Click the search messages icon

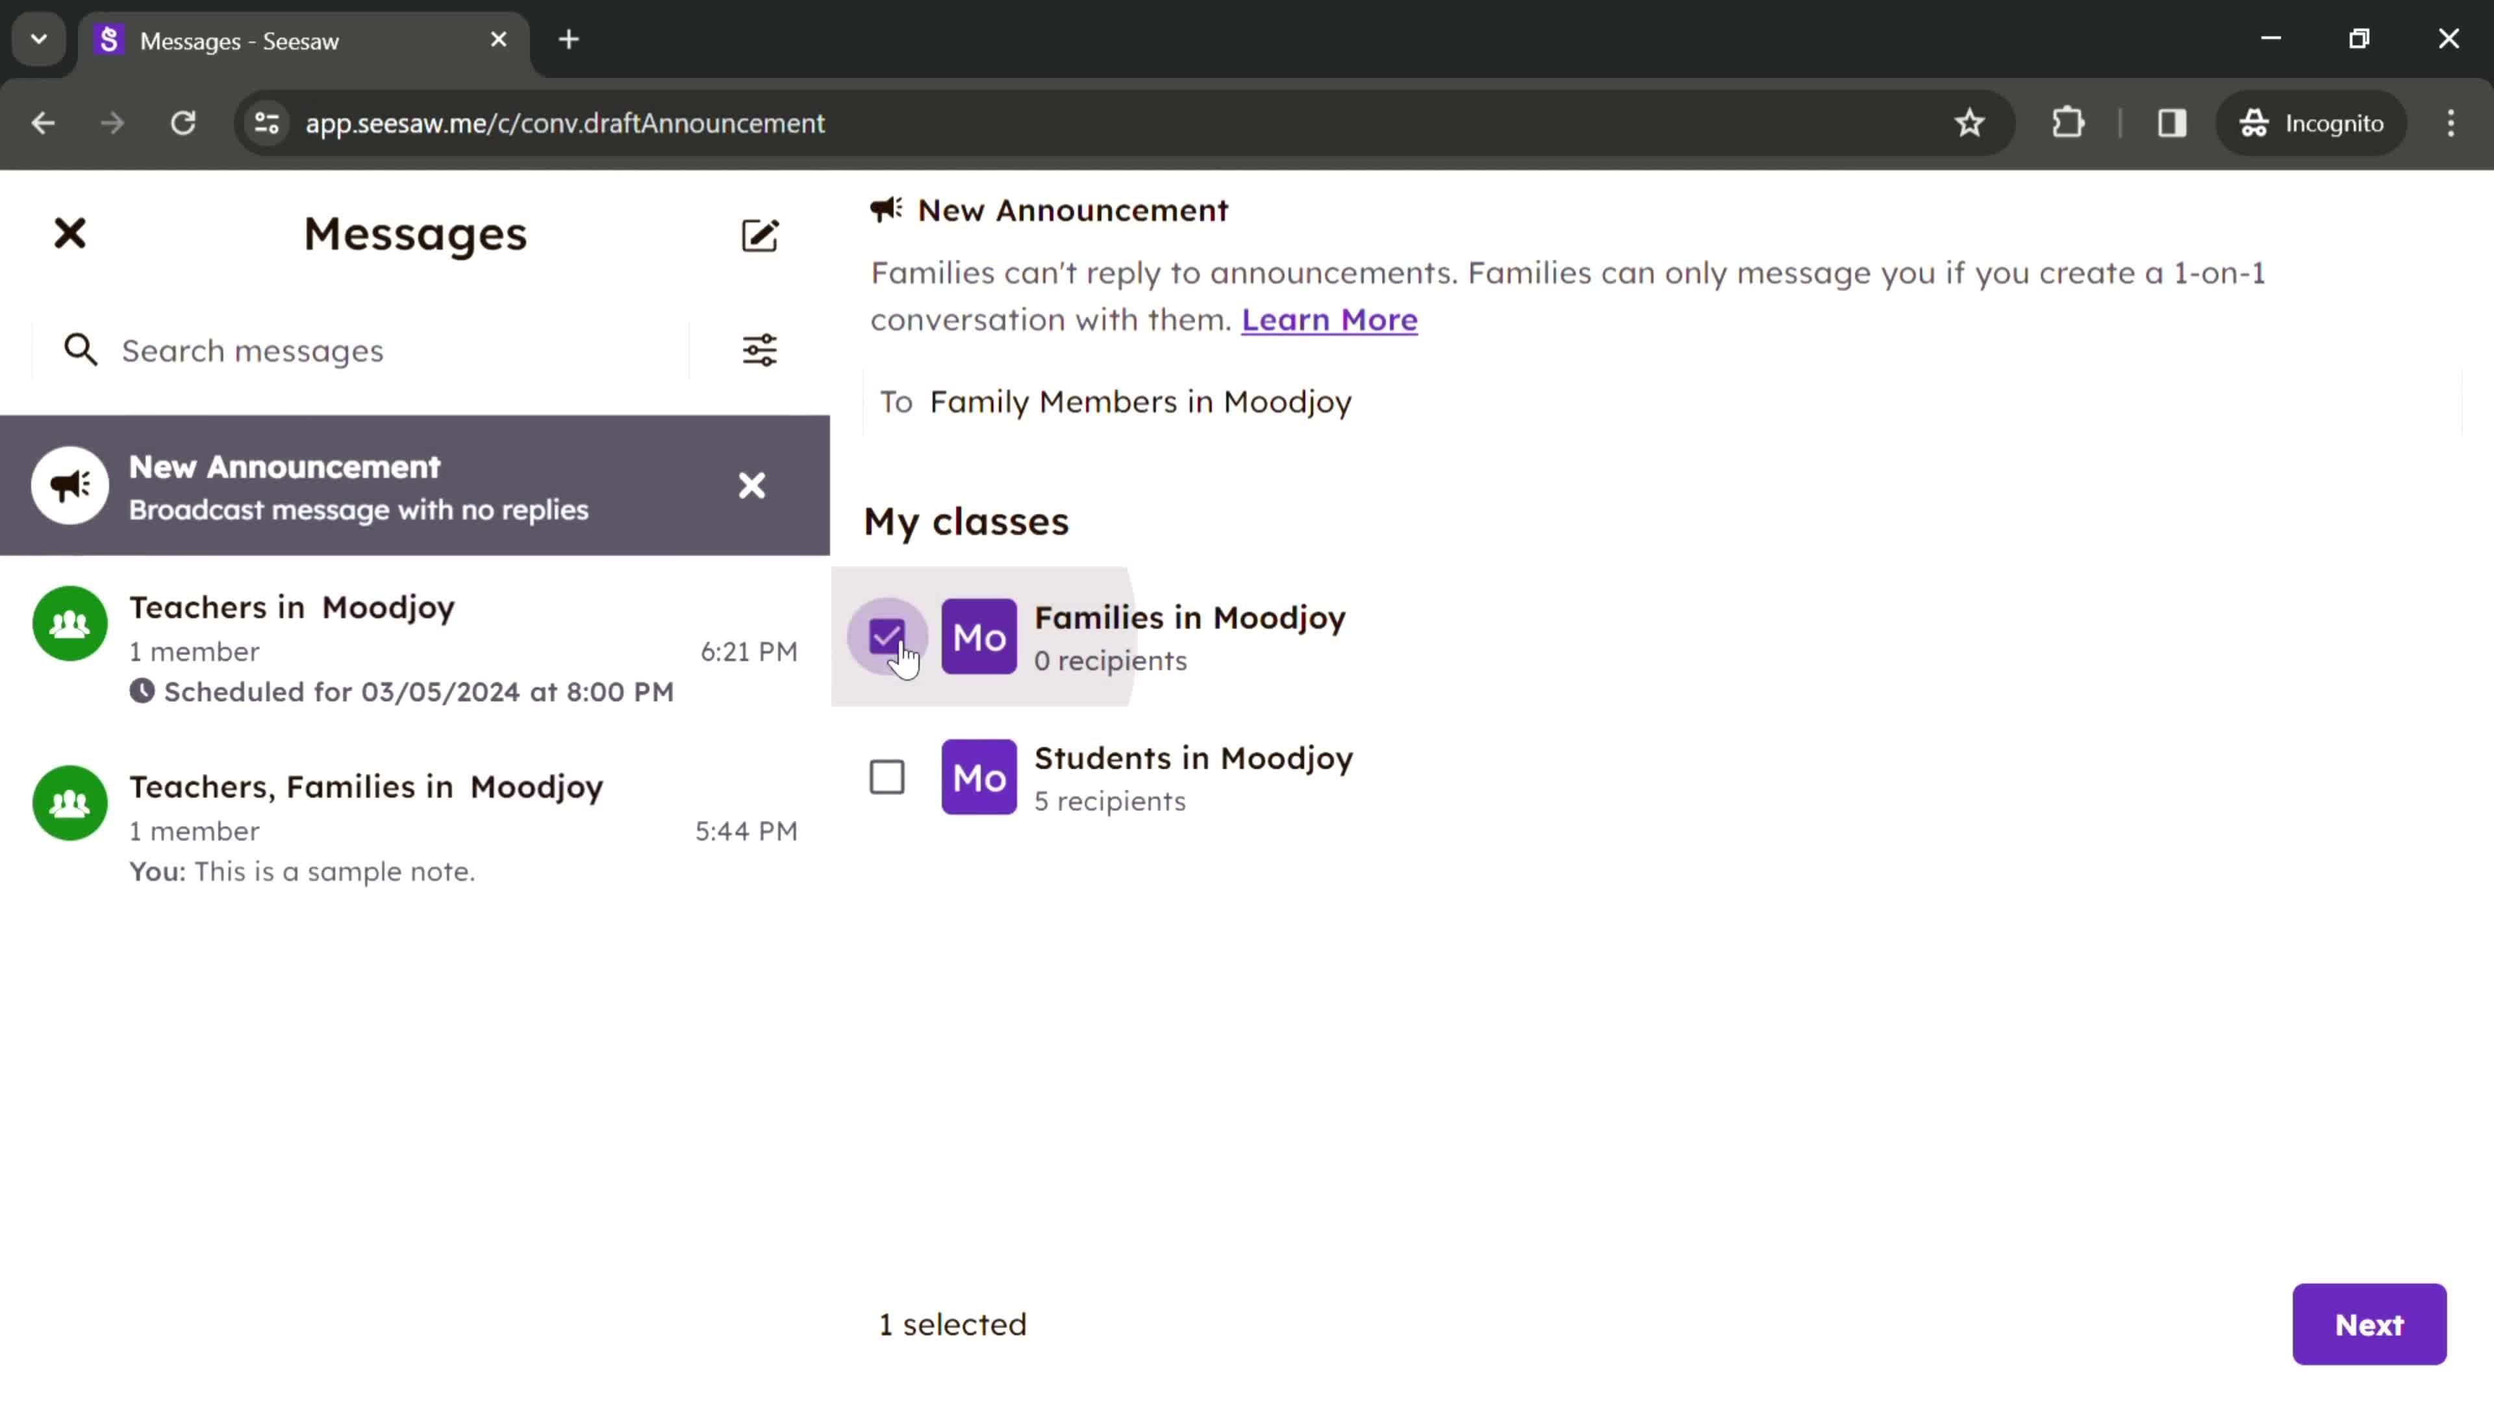point(81,349)
